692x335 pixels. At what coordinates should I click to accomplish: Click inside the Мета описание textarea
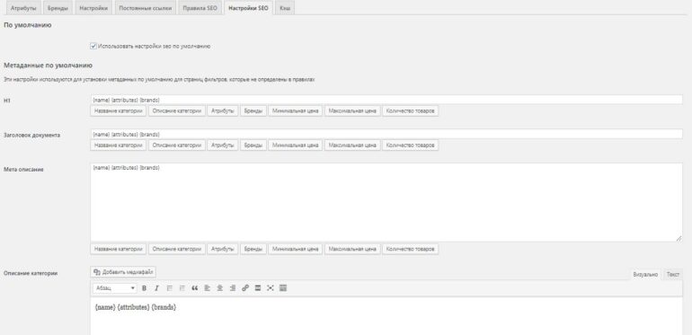pos(386,202)
